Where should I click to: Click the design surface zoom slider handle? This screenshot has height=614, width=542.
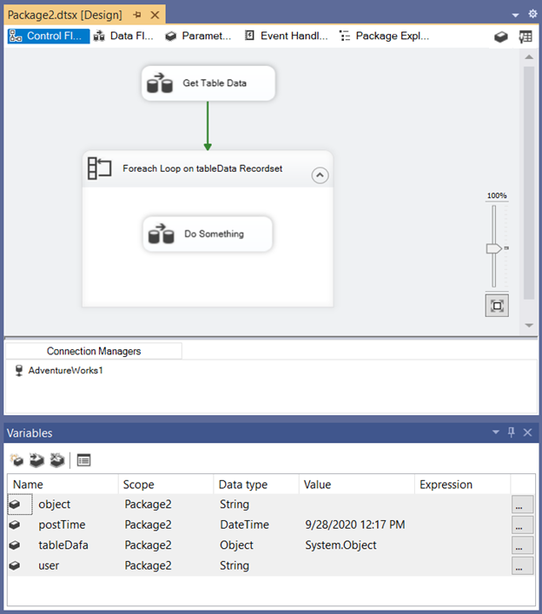493,248
